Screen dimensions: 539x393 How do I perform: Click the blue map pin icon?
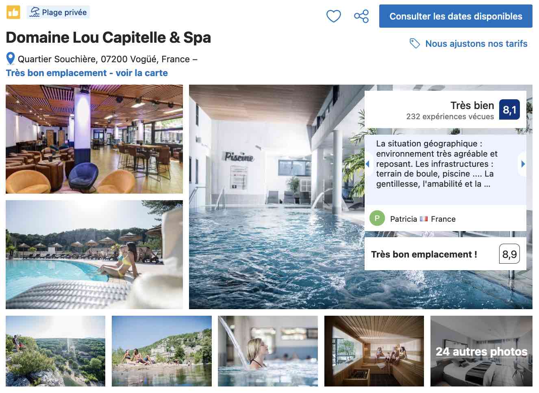11,59
